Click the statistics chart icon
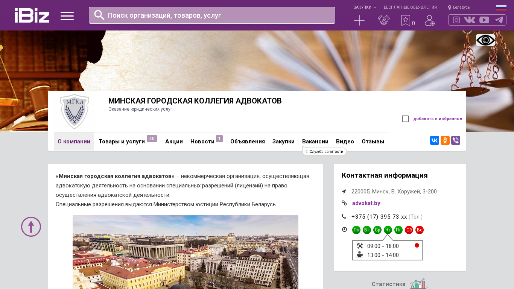Viewport: 514px width, 289px height. (x=419, y=284)
